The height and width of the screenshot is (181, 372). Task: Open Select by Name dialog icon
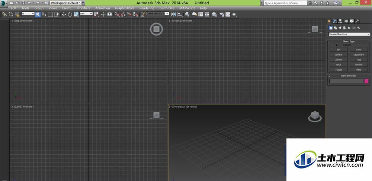[x=44, y=14]
